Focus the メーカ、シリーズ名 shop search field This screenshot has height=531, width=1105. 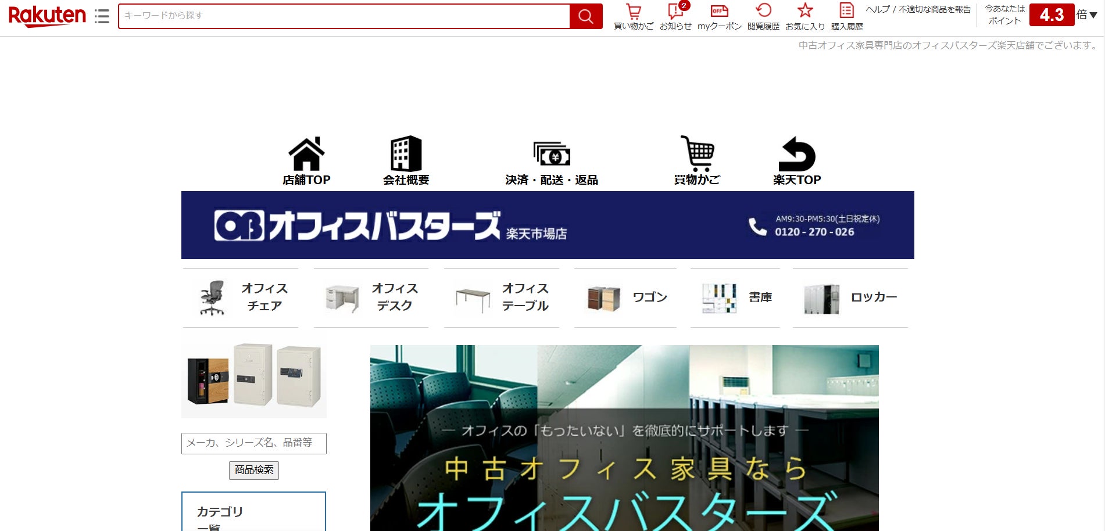(254, 443)
